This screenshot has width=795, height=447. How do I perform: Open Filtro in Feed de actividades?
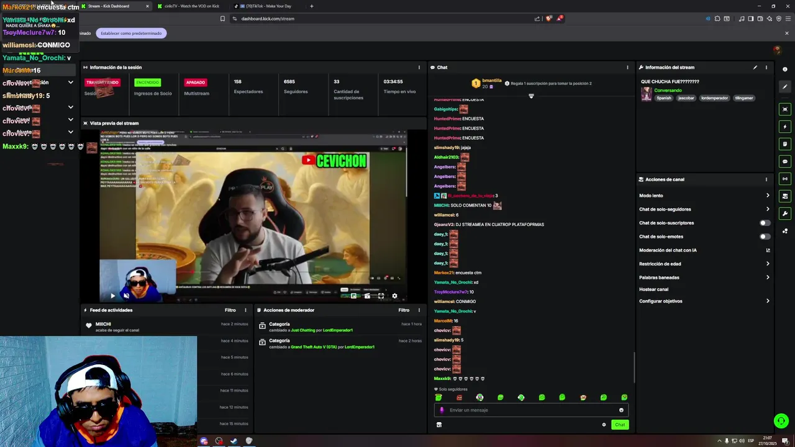click(230, 310)
